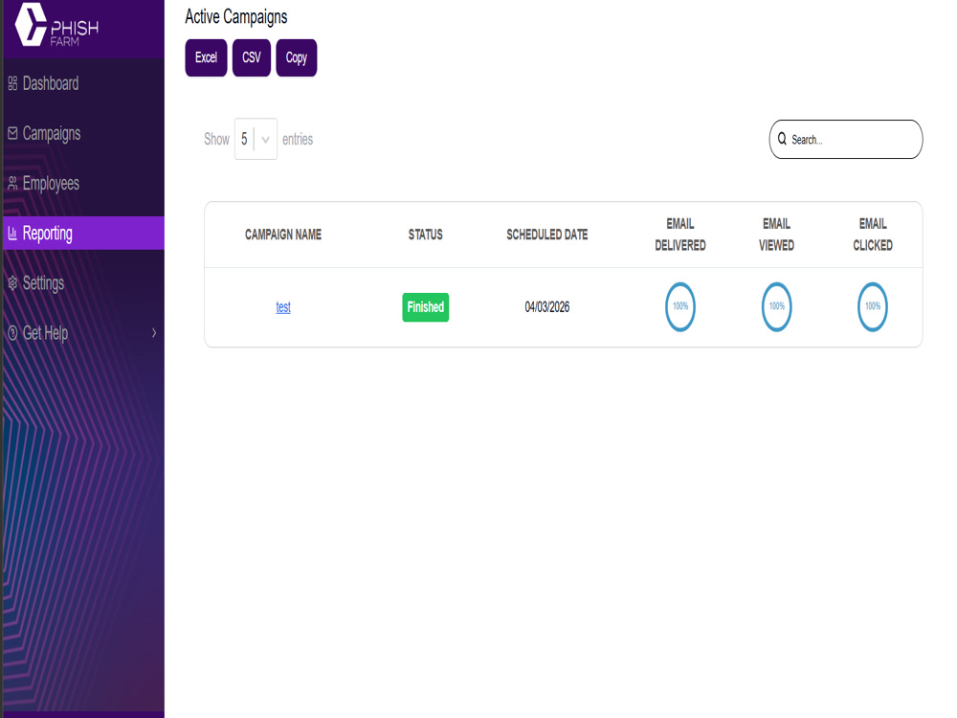Viewport: 957px width, 718px height.
Task: Expand the Get Help chevron arrow
Action: (x=154, y=333)
